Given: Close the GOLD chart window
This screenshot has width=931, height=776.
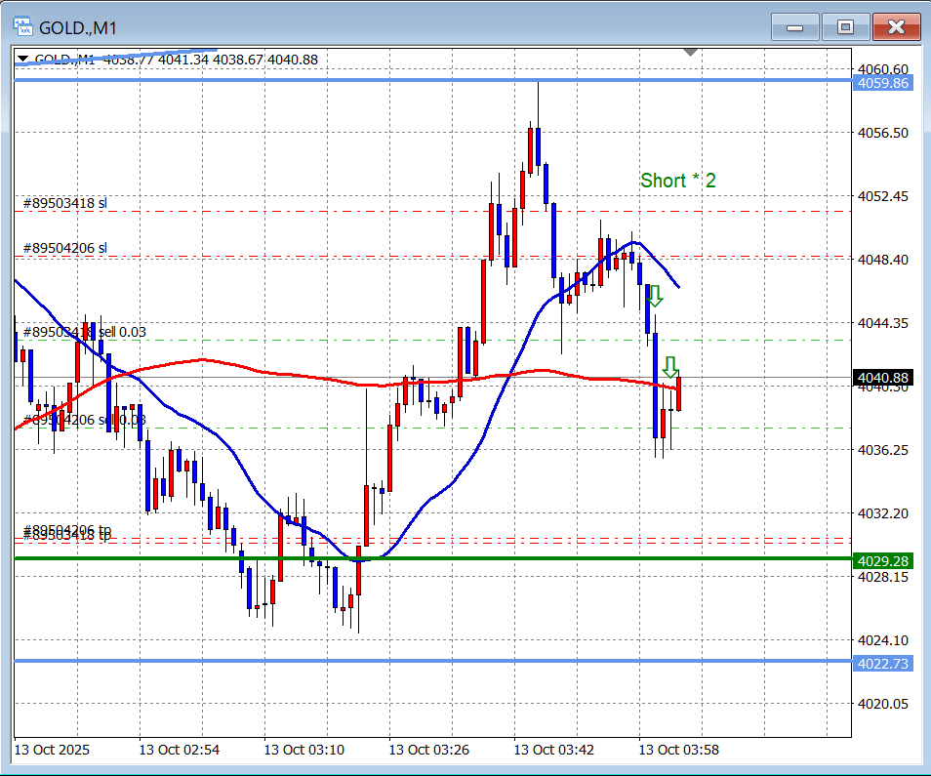Looking at the screenshot, I should click(896, 27).
